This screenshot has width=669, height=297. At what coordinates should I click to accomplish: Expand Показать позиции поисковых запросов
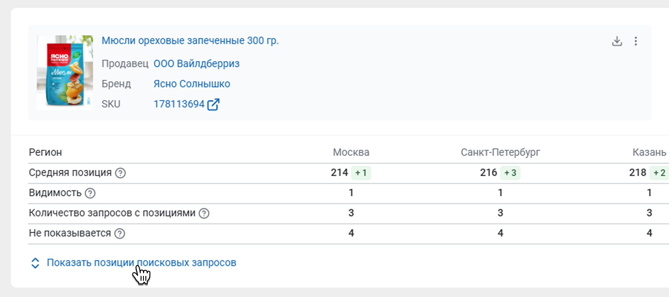pyautogui.click(x=141, y=263)
